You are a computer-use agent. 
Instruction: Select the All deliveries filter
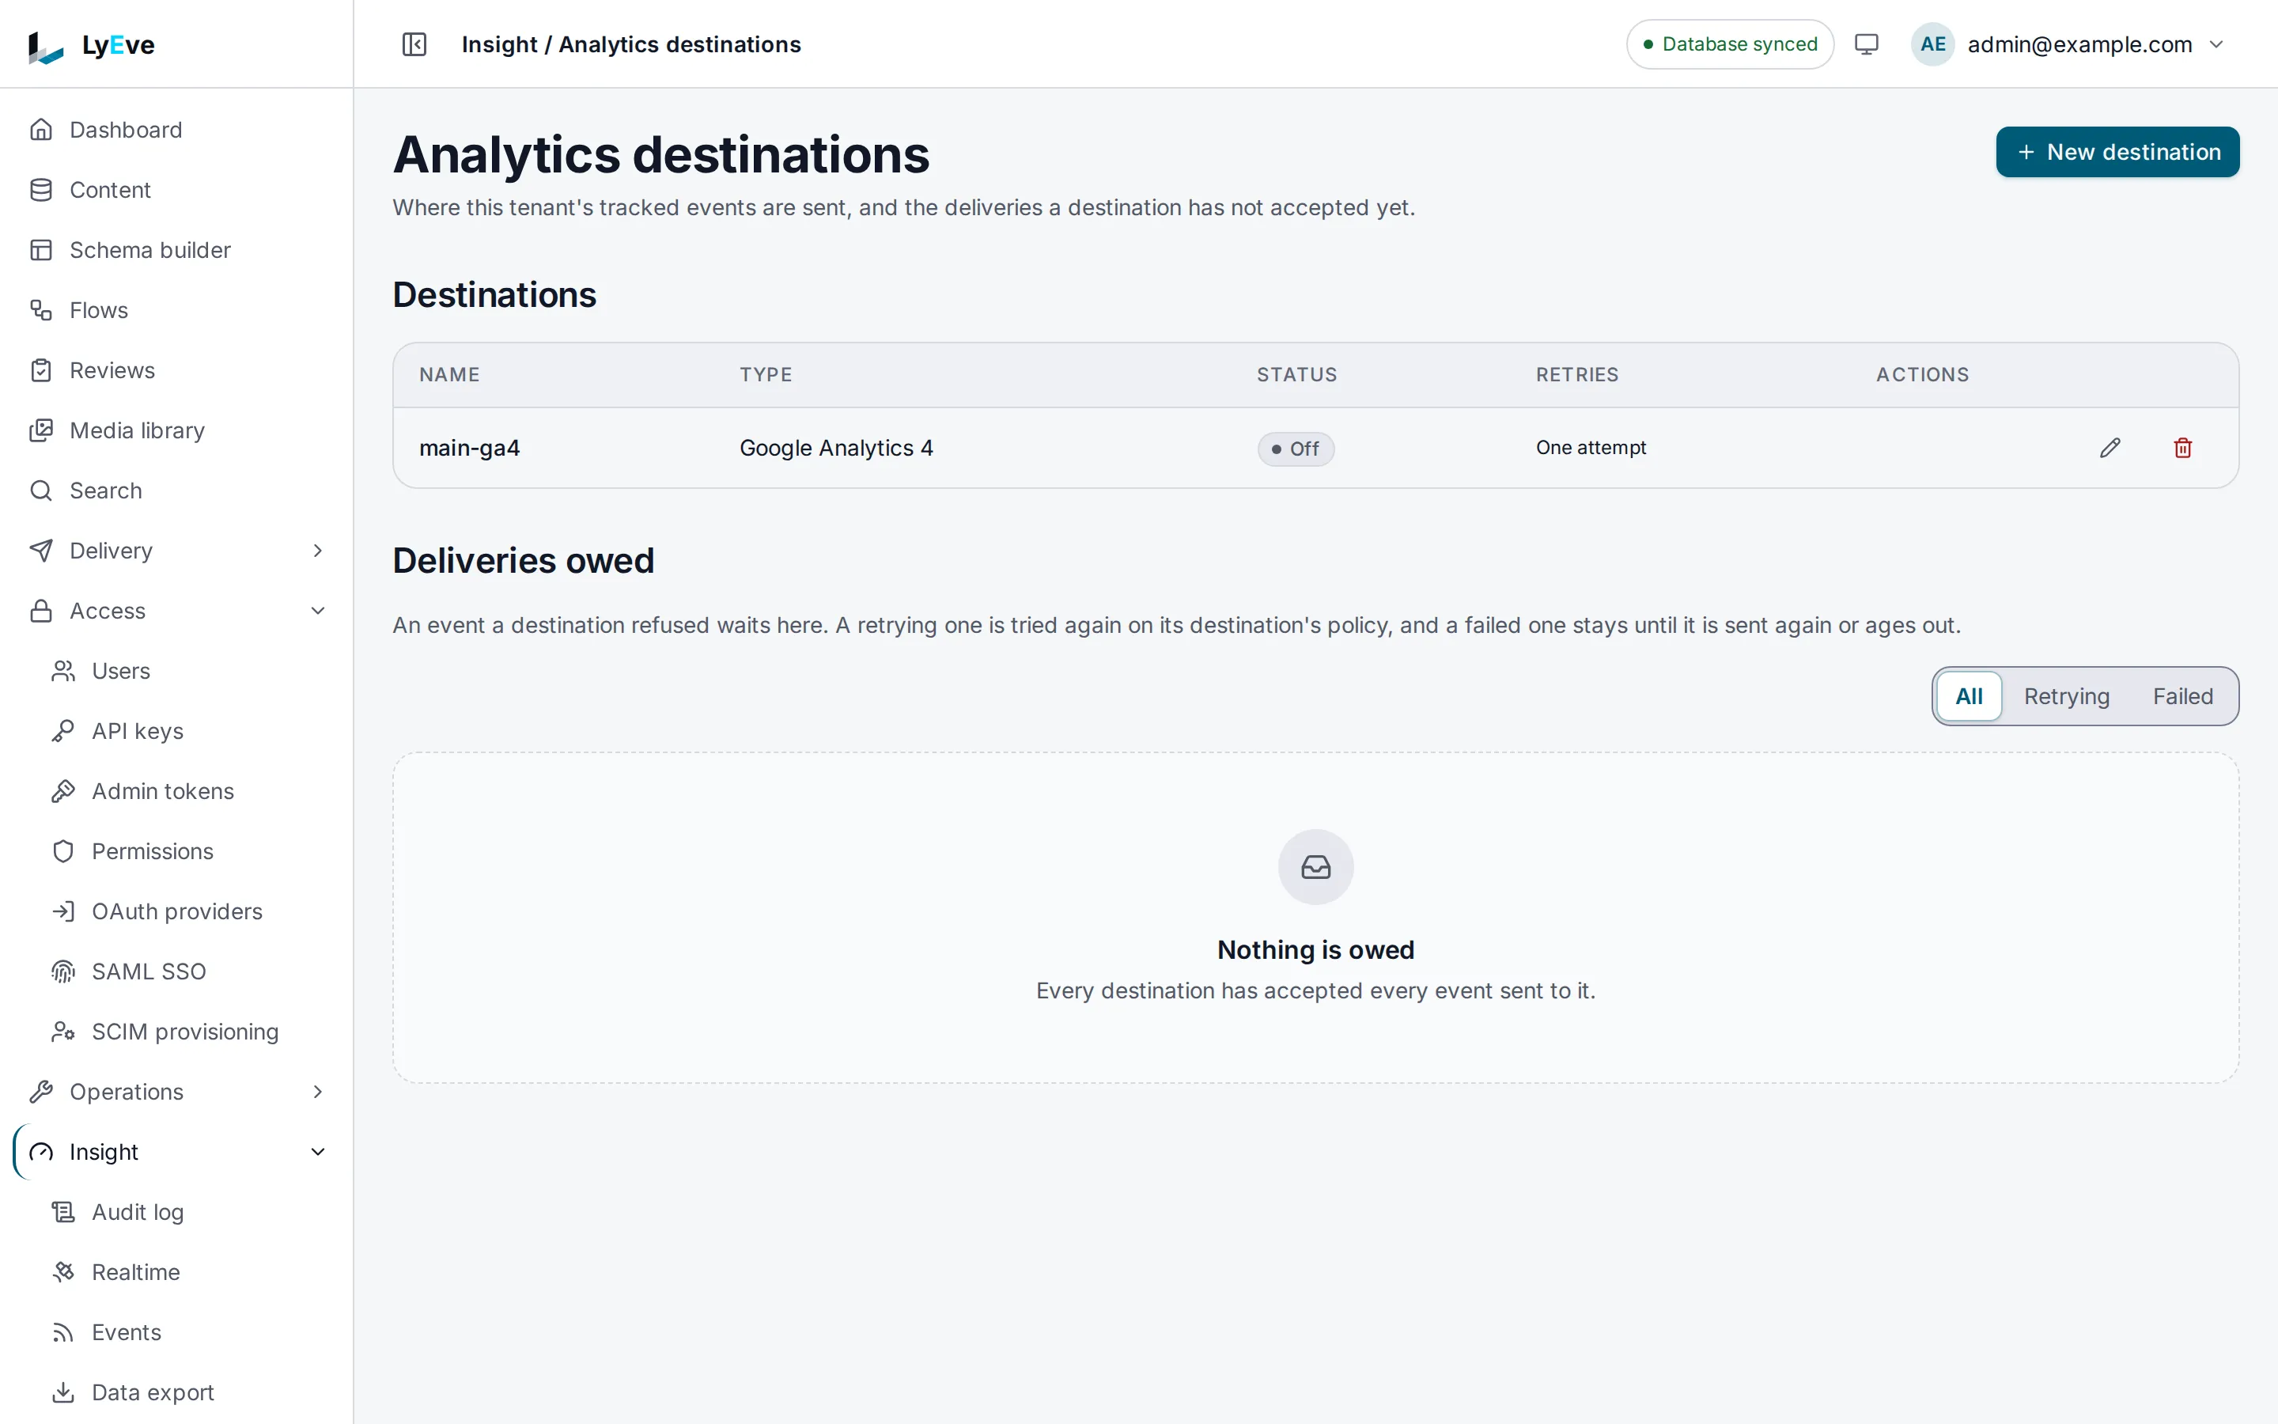tap(1968, 696)
